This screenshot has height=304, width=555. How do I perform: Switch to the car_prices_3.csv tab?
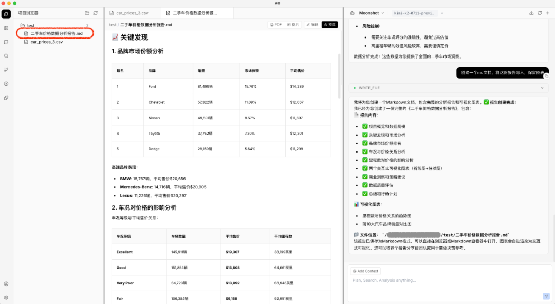132,13
